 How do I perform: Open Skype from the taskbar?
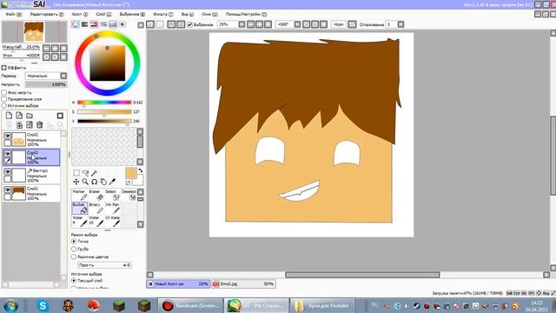(x=43, y=305)
